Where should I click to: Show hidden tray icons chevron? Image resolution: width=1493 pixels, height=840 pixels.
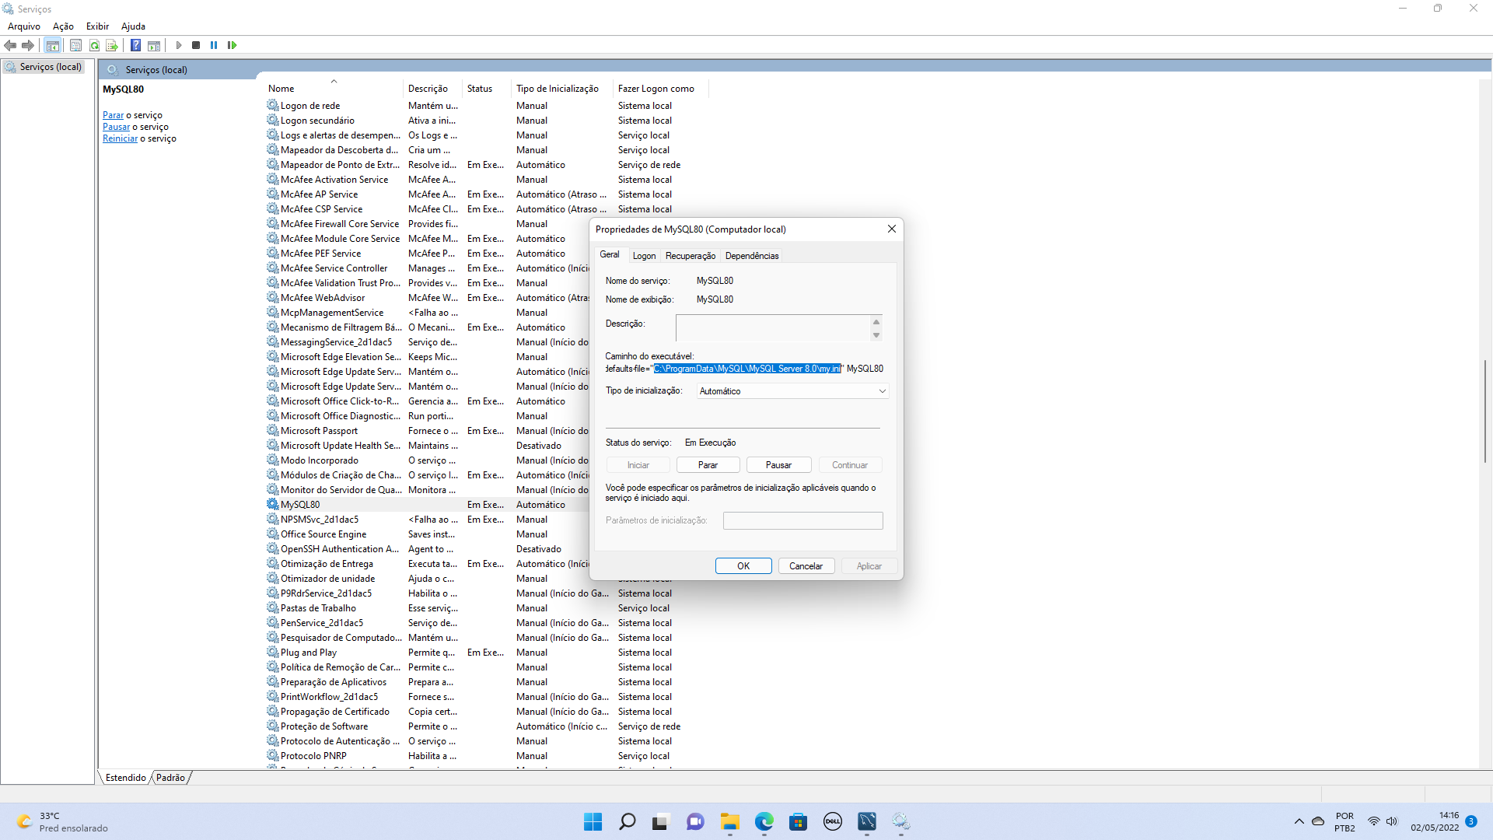pyautogui.click(x=1299, y=821)
